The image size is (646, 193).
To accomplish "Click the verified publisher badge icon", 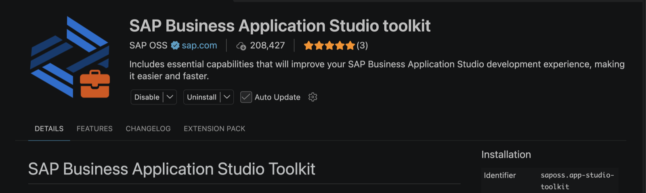I will (x=175, y=46).
